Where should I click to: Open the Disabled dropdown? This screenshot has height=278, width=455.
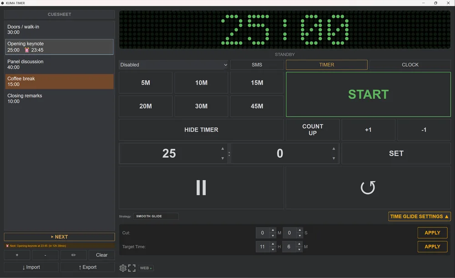point(173,65)
